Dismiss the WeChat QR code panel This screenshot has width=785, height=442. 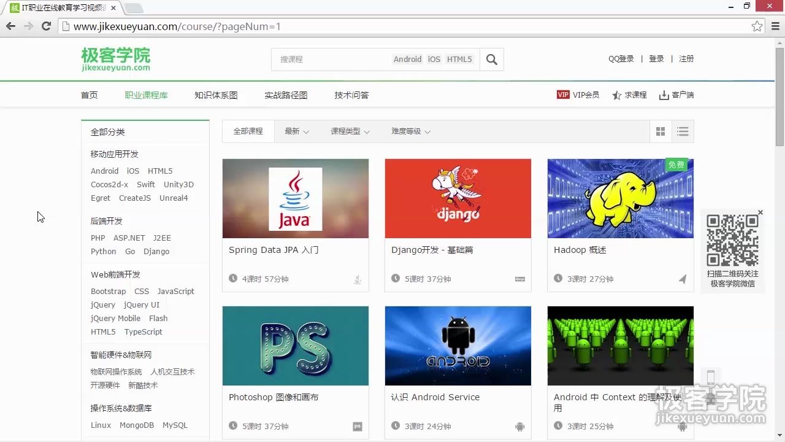760,211
